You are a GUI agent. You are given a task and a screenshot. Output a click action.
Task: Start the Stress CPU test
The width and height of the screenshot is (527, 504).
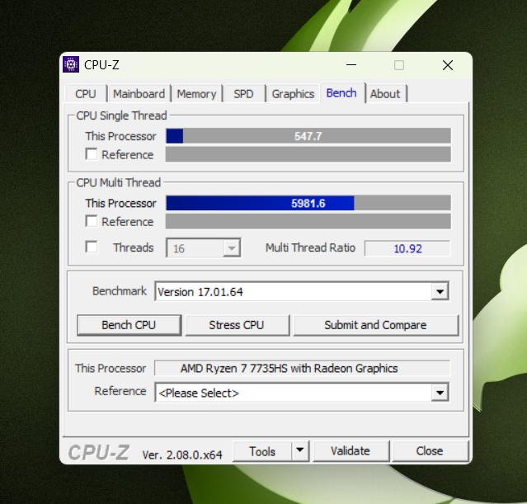click(237, 325)
